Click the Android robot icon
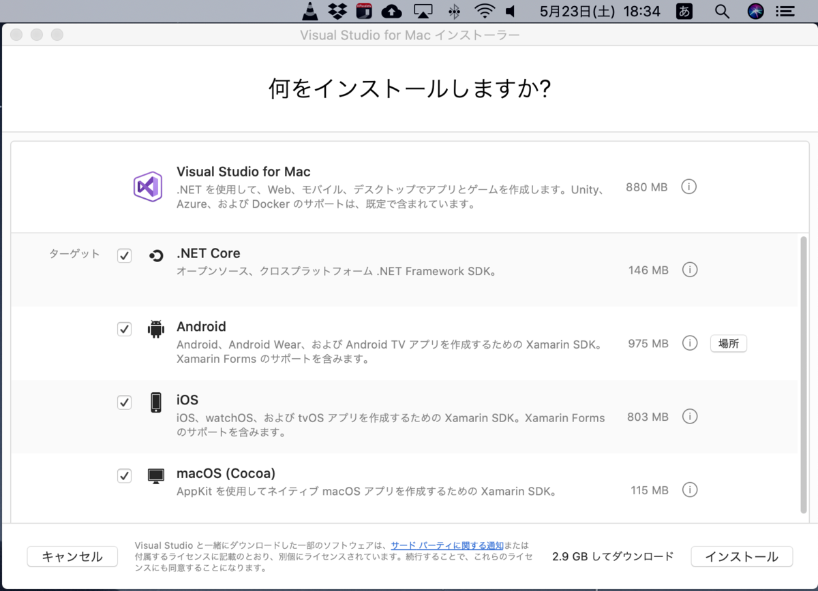This screenshot has width=818, height=591. pos(155,329)
